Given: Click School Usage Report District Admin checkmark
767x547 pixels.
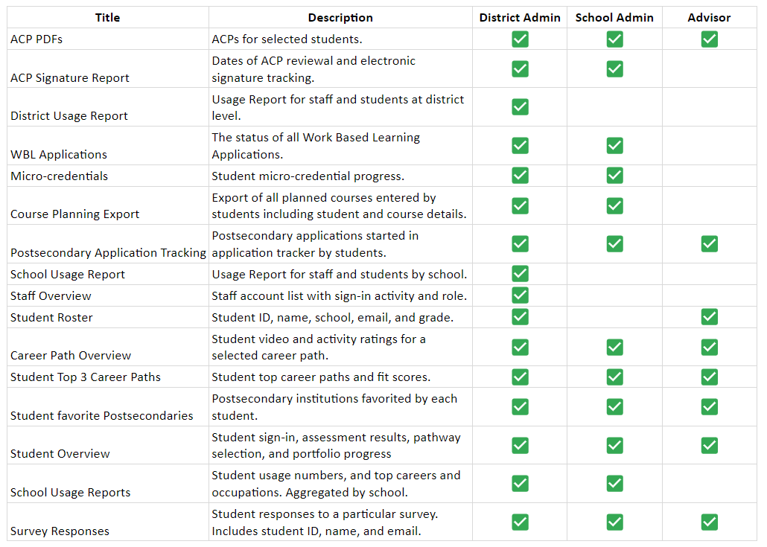Looking at the screenshot, I should (520, 274).
